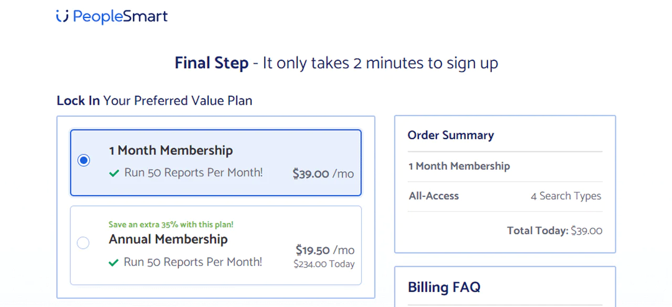
Task: Select the 1 Month Membership radio button
Action: point(83,160)
